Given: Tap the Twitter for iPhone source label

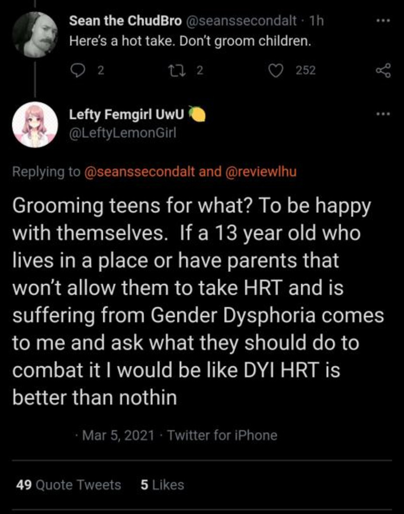Looking at the screenshot, I should coord(222,435).
